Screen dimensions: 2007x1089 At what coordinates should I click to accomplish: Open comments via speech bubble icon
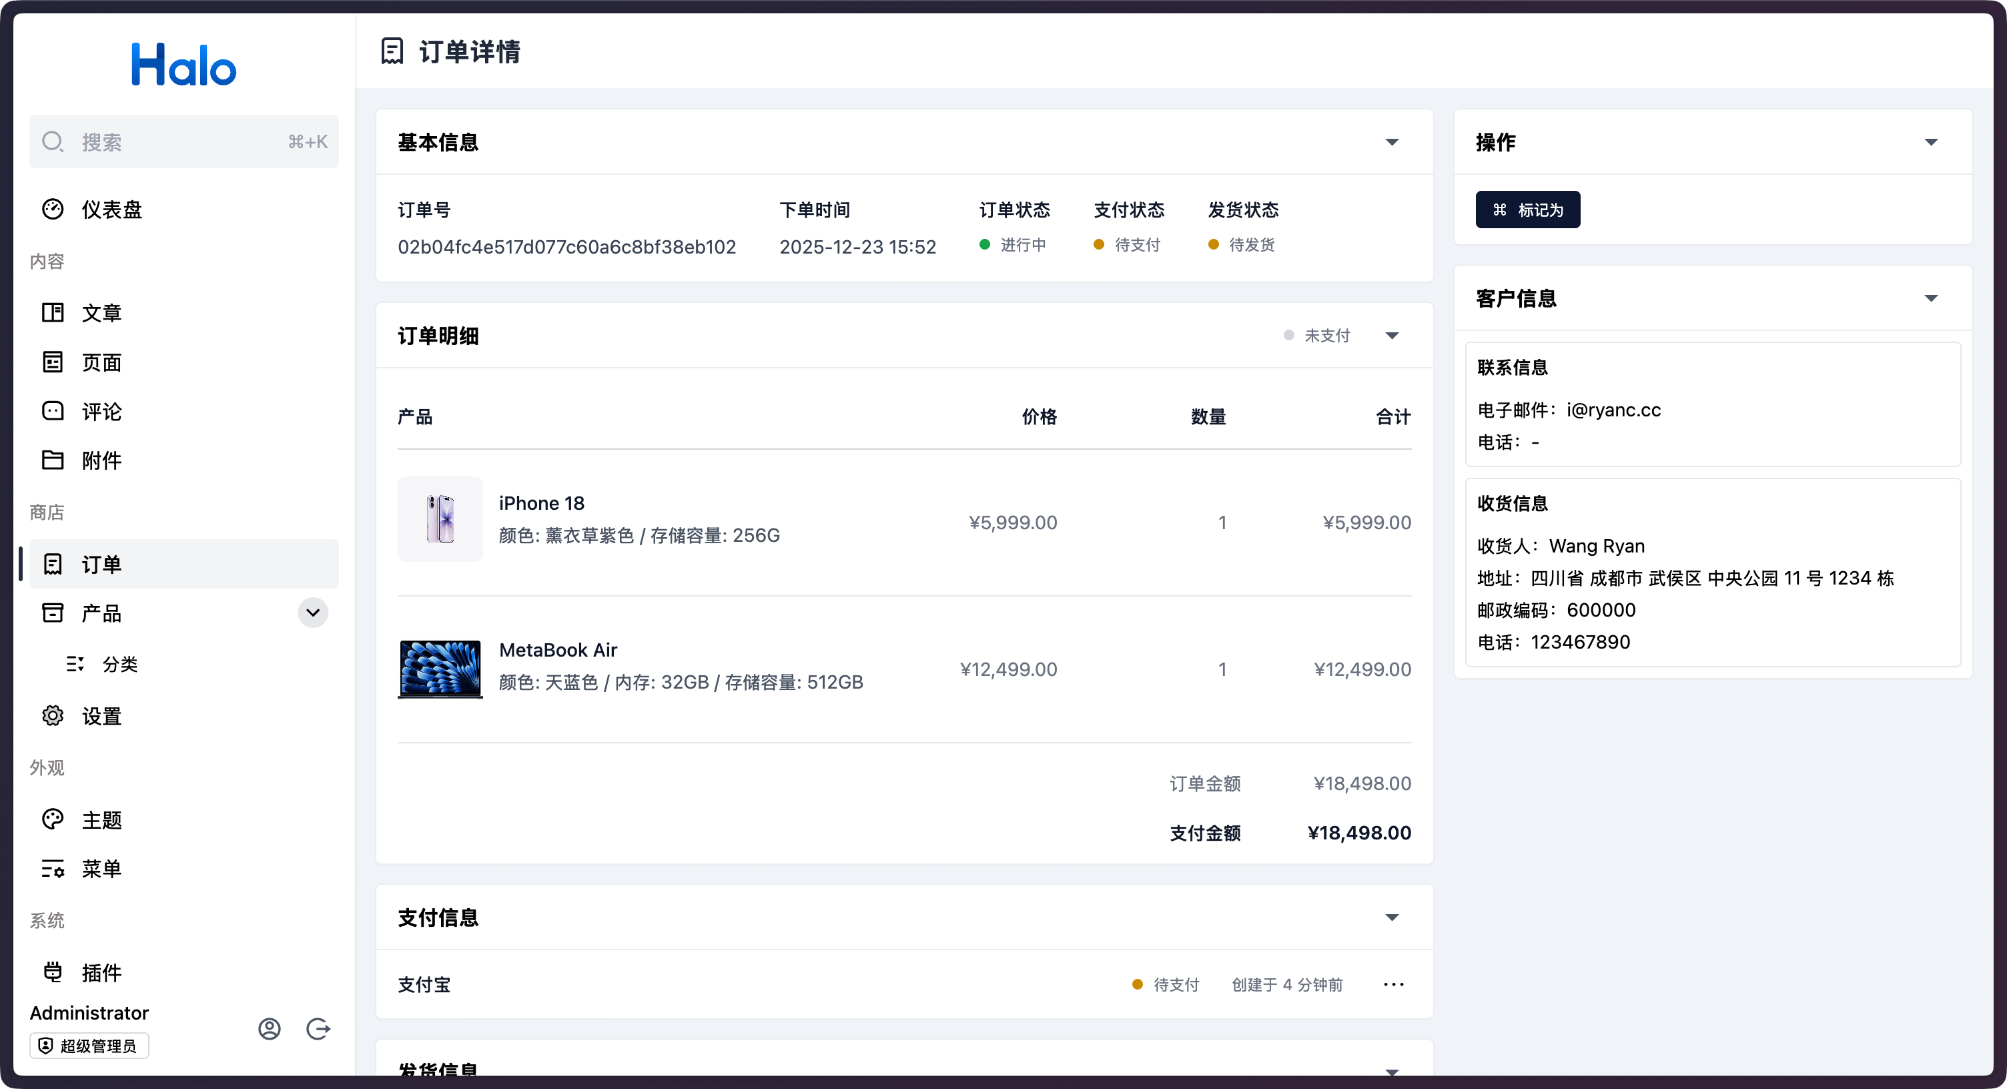click(x=52, y=411)
